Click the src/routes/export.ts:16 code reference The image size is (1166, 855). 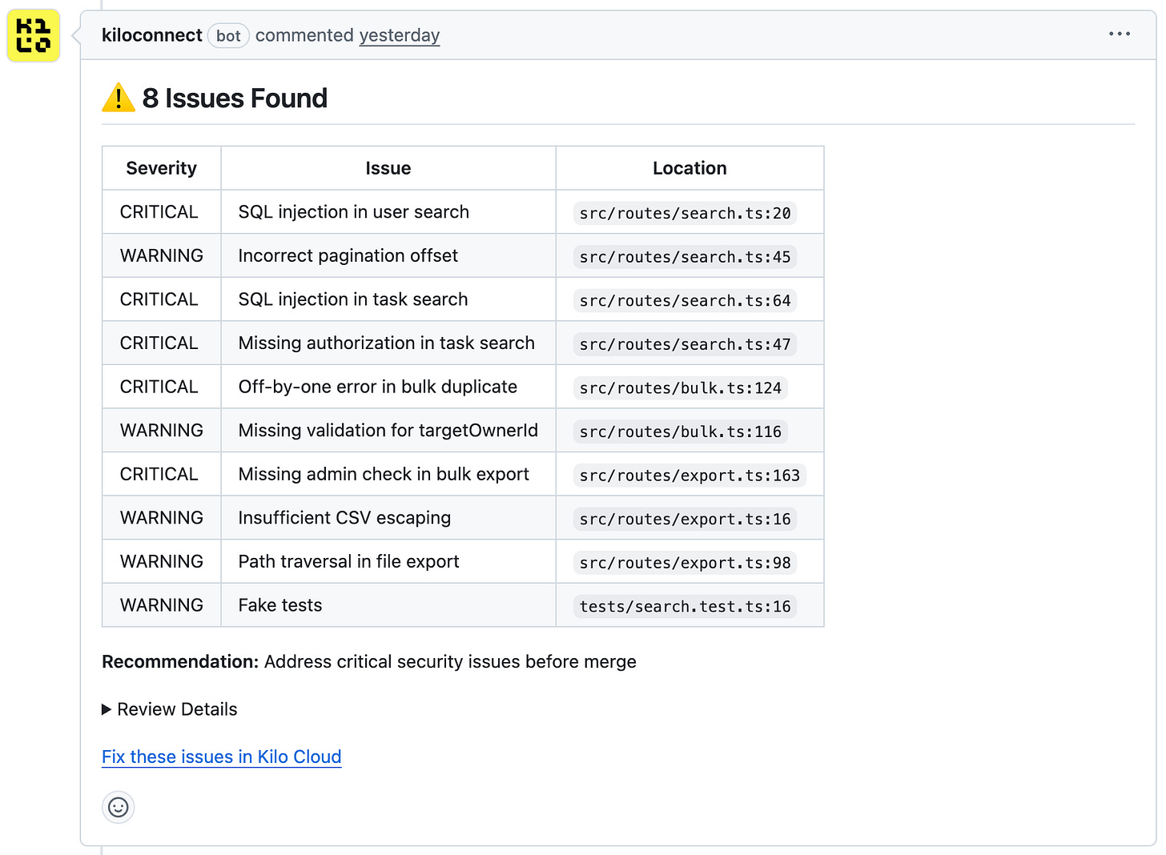(x=685, y=519)
